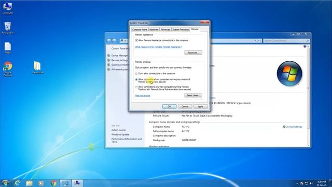Open the Computer desktop icon

(x=8, y=8)
